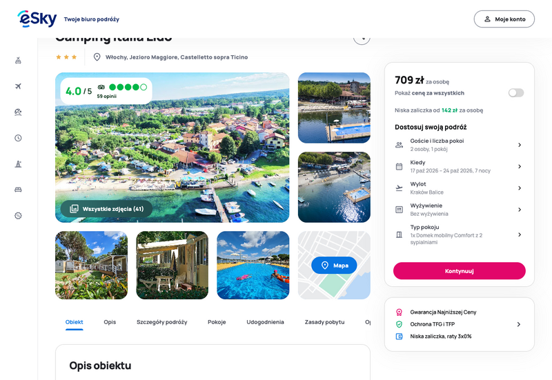This screenshot has height=380, width=552.
Task: Expand 'Goście i liczba pokoi' options
Action: (x=459, y=145)
